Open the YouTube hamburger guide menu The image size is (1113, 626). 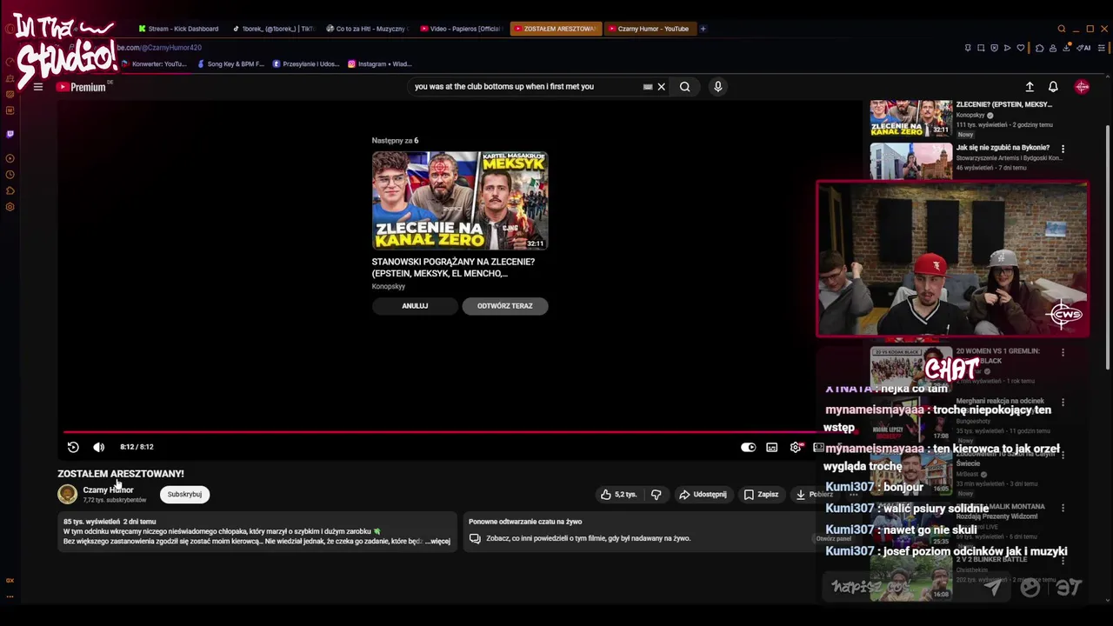pos(38,87)
